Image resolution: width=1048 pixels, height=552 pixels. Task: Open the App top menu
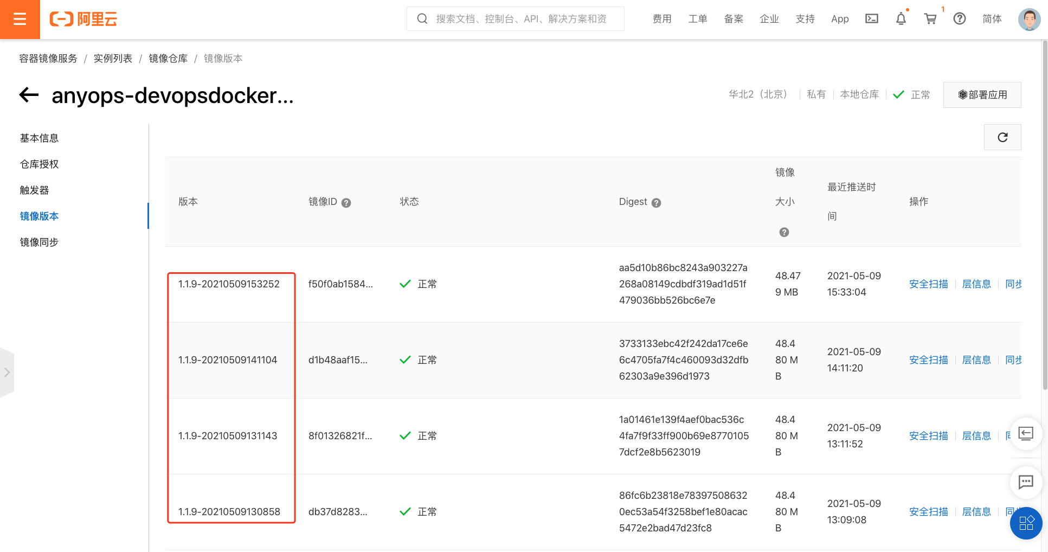[x=840, y=19]
